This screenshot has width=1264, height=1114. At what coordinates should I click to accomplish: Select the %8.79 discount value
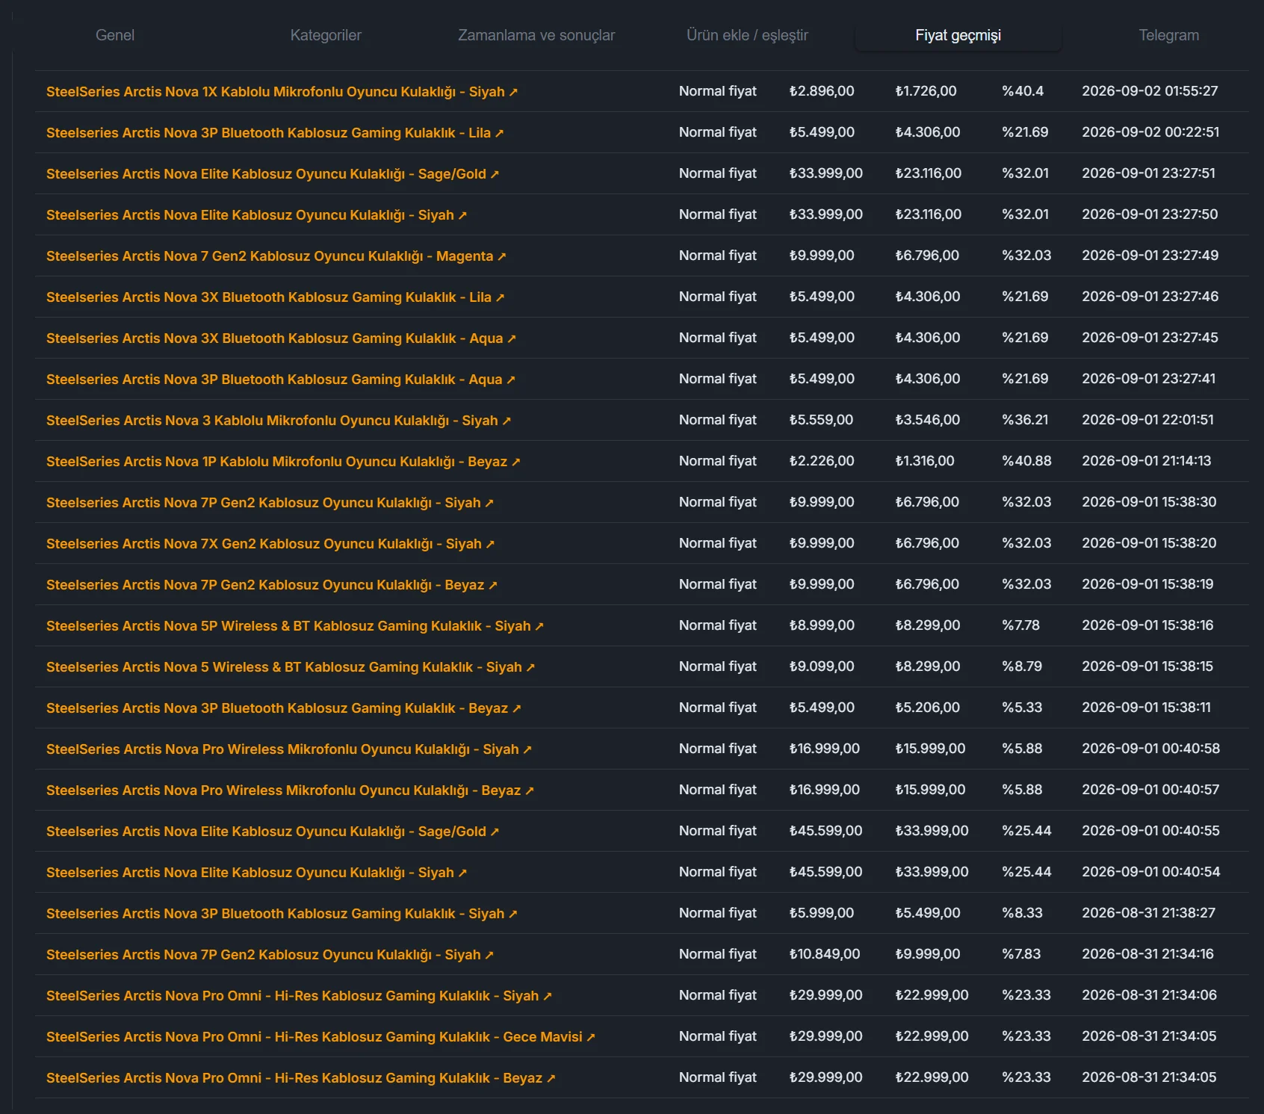1022,666
